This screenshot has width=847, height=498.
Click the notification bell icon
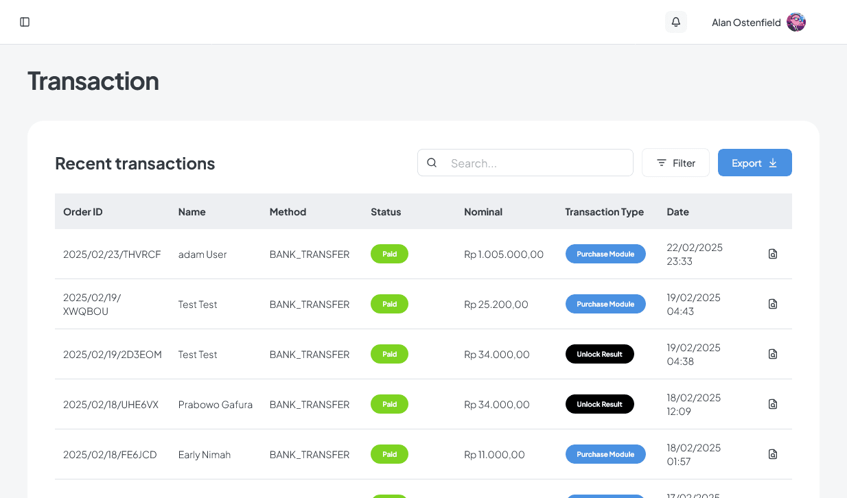[675, 22]
